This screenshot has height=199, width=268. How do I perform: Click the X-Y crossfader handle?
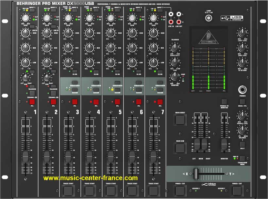coord(196,174)
